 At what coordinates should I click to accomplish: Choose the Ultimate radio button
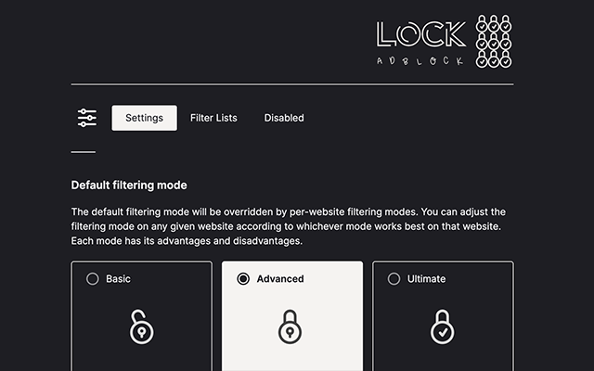coord(394,278)
